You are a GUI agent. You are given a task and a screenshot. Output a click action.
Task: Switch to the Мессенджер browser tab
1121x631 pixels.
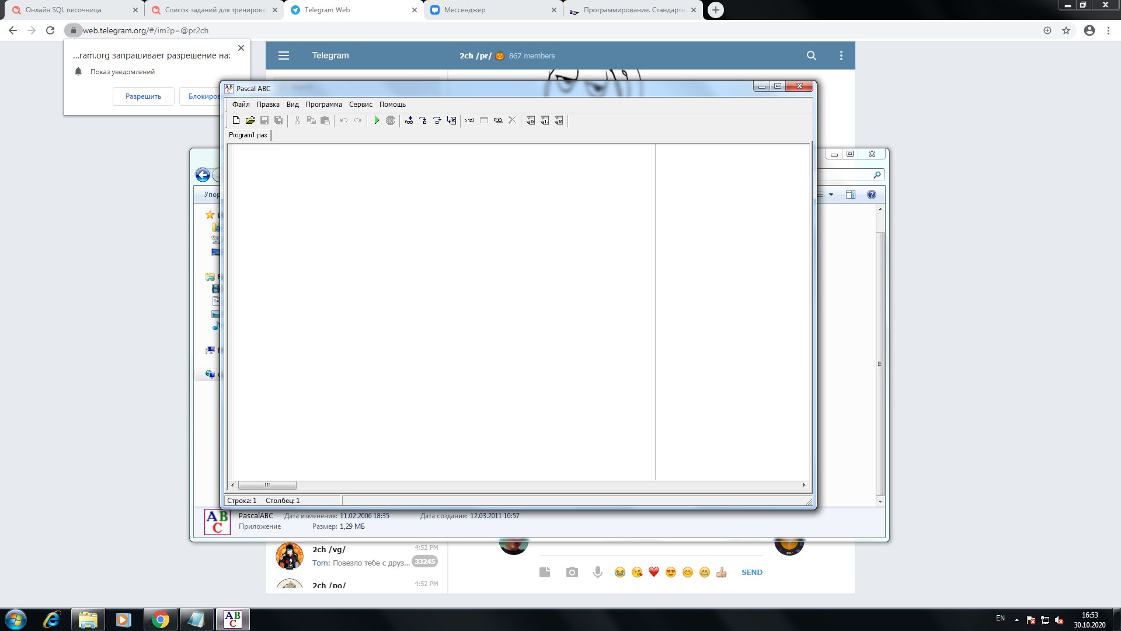(x=493, y=10)
